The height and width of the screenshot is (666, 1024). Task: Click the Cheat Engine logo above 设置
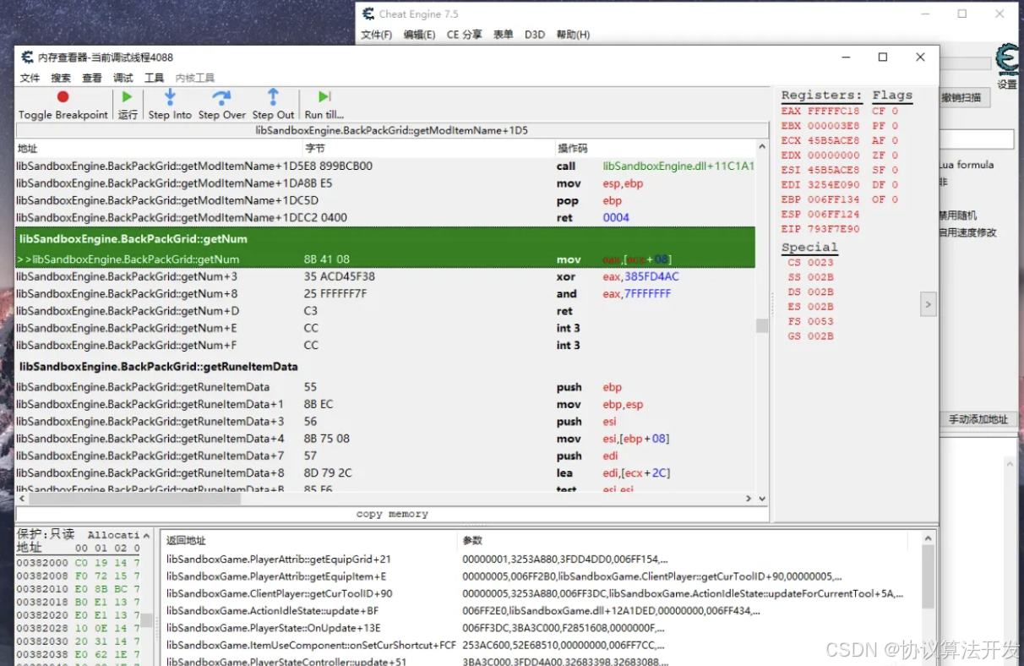[1007, 60]
